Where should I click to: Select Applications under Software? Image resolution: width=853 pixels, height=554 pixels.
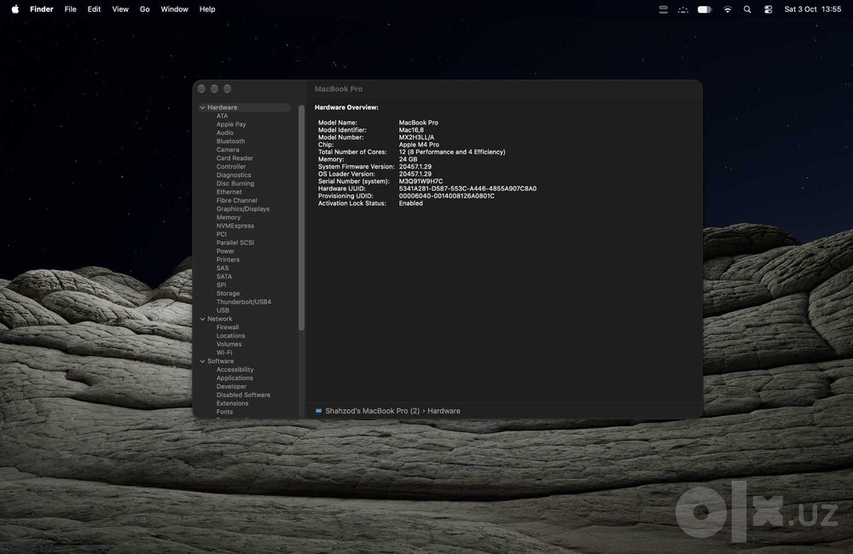[235, 378]
